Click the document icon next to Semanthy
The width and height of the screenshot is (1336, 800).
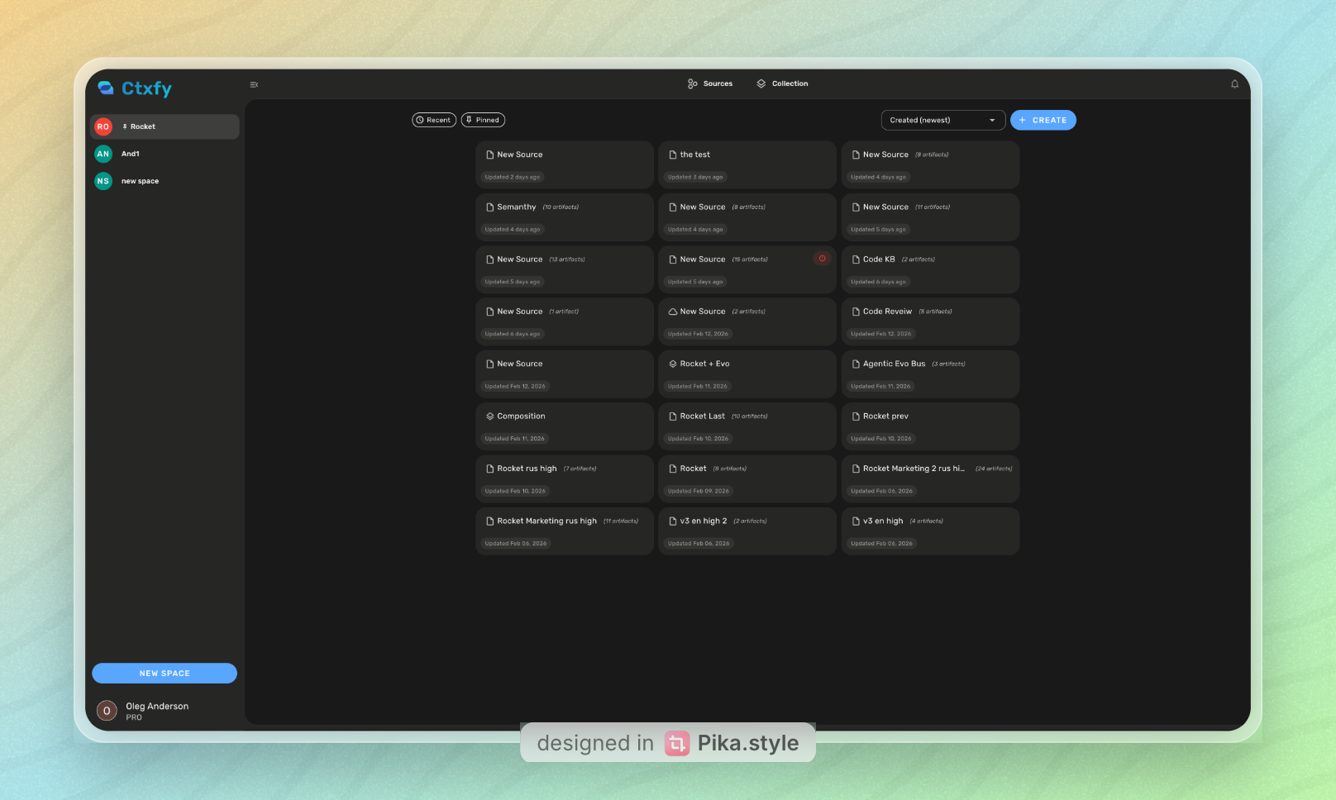489,207
